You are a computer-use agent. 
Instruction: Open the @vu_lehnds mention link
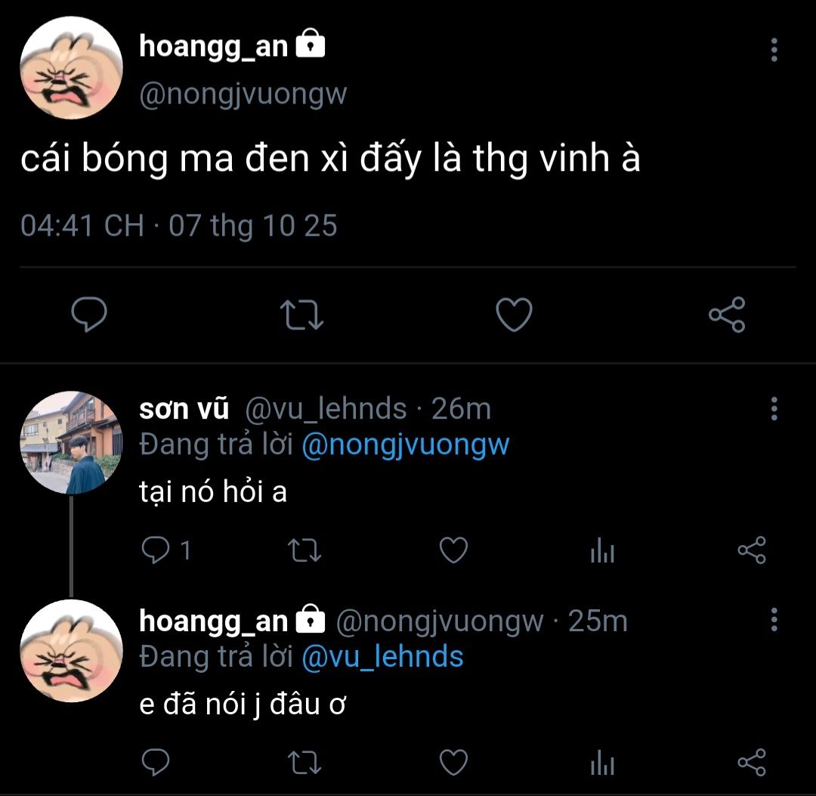(382, 656)
